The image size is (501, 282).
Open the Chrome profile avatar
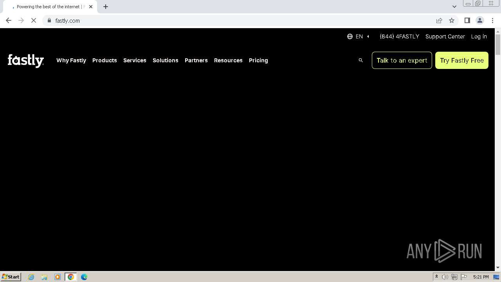tap(479, 20)
